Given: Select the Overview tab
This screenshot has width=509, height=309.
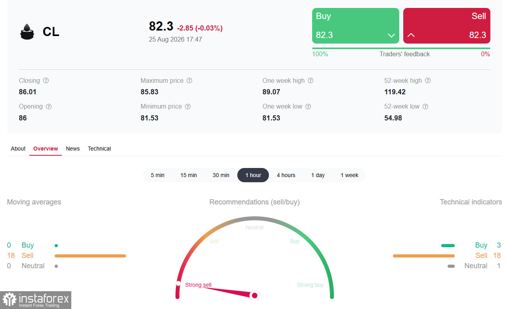Looking at the screenshot, I should pos(46,149).
